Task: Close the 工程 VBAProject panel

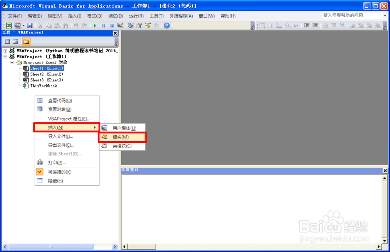Action: [x=115, y=33]
